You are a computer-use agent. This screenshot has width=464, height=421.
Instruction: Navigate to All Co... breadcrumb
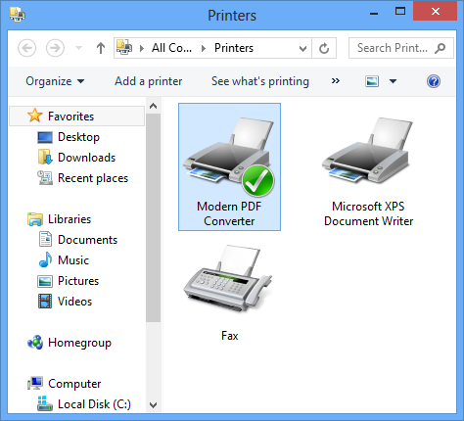tap(171, 48)
